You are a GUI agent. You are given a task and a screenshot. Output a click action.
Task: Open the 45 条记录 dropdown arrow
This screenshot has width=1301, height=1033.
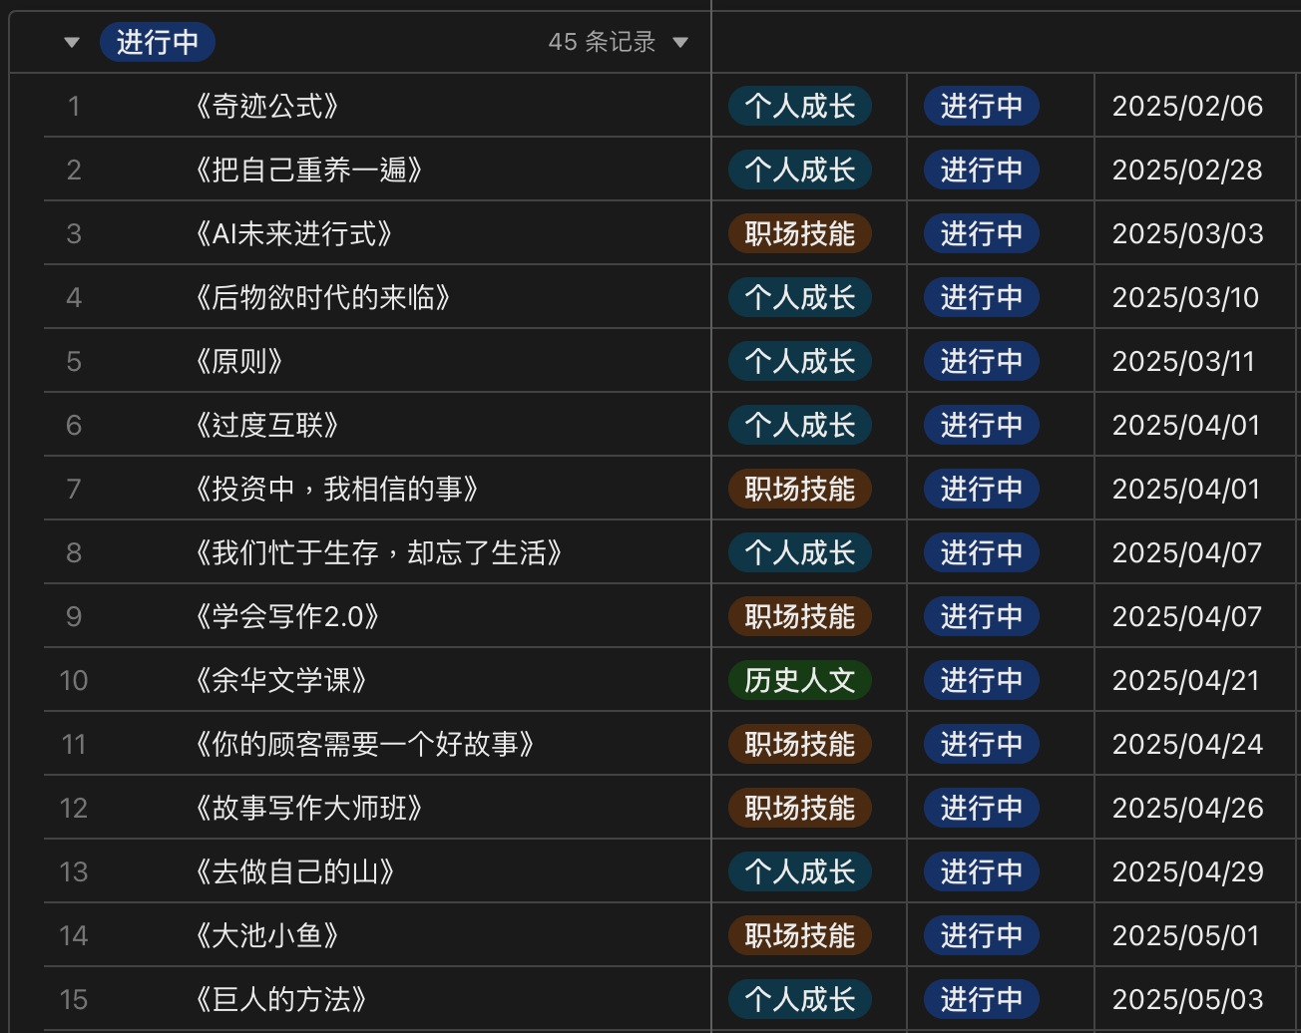pos(680,42)
